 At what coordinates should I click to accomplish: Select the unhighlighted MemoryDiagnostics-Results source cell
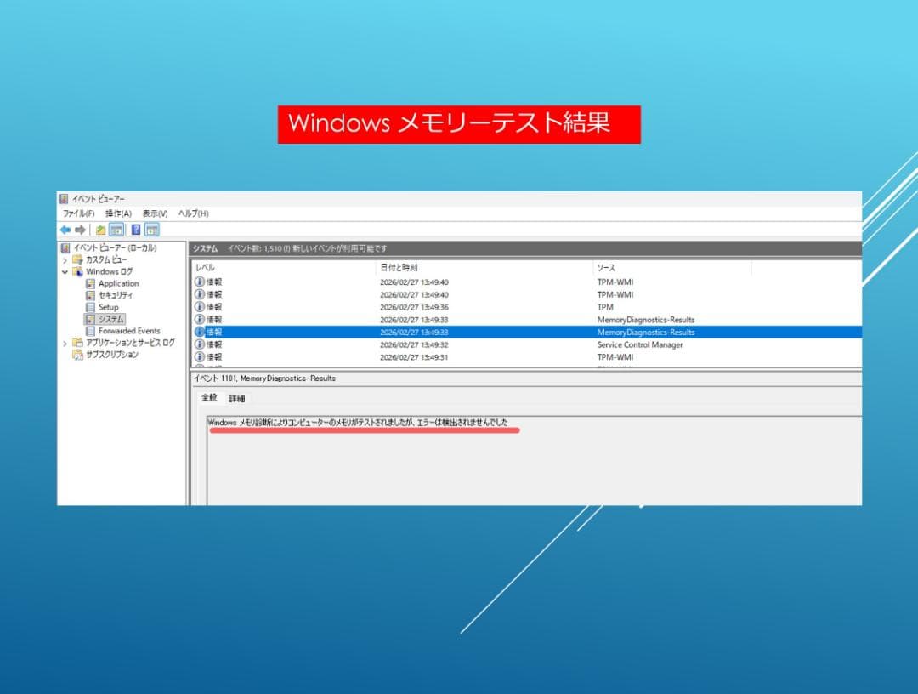[x=646, y=320]
